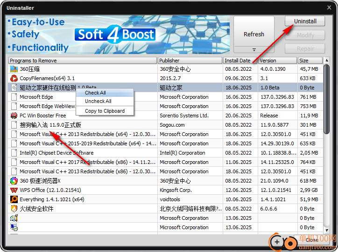Click publisher Sogou.com
The width and height of the screenshot is (338, 252).
(172, 125)
